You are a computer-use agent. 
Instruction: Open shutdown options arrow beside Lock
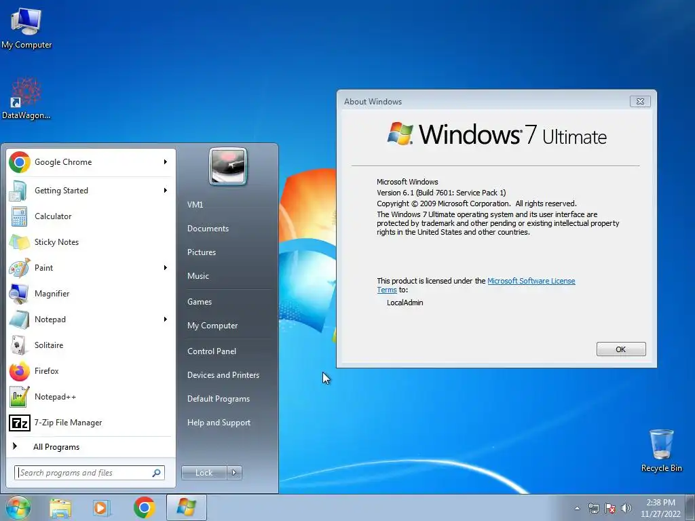click(x=234, y=473)
